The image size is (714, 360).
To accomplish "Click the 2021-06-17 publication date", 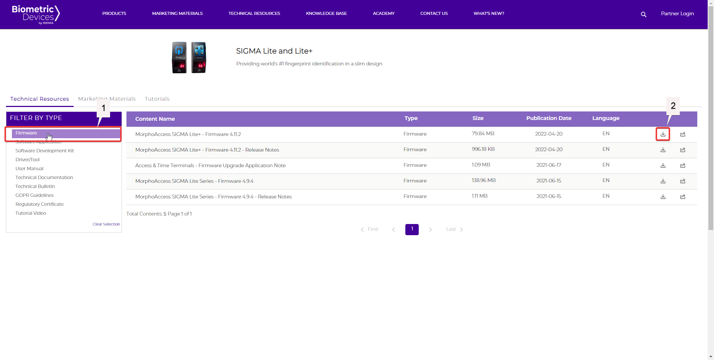I will 549,165.
